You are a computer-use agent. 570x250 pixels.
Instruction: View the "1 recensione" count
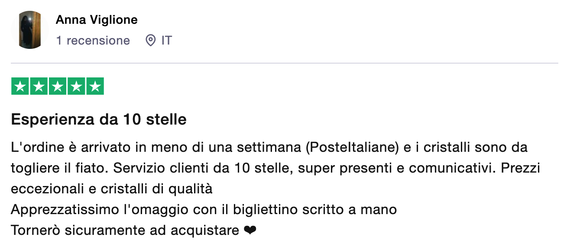click(93, 41)
